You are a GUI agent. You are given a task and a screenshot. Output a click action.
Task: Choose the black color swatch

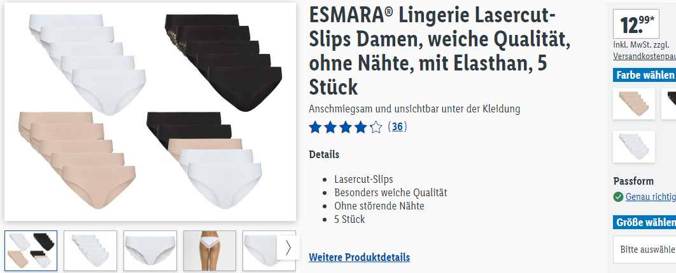pyautogui.click(x=668, y=103)
